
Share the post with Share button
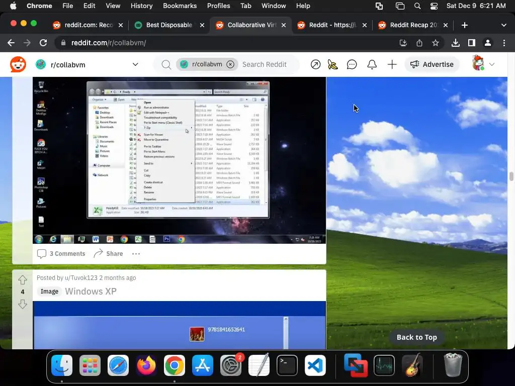(109, 254)
